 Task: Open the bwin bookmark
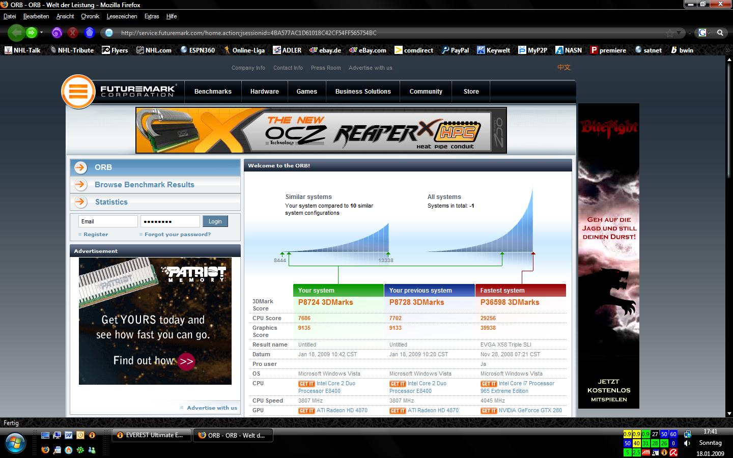[682, 50]
